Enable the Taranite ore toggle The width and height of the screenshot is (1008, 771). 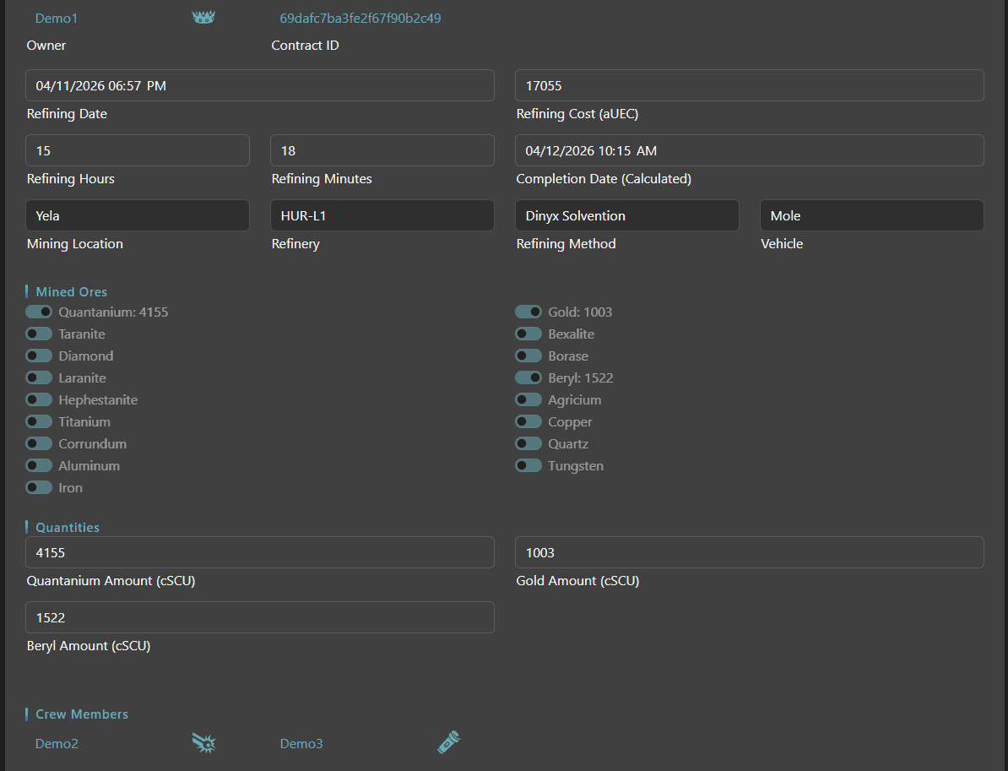coord(39,334)
